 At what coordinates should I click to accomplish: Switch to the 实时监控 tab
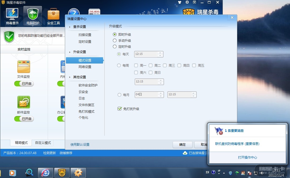tap(24, 49)
